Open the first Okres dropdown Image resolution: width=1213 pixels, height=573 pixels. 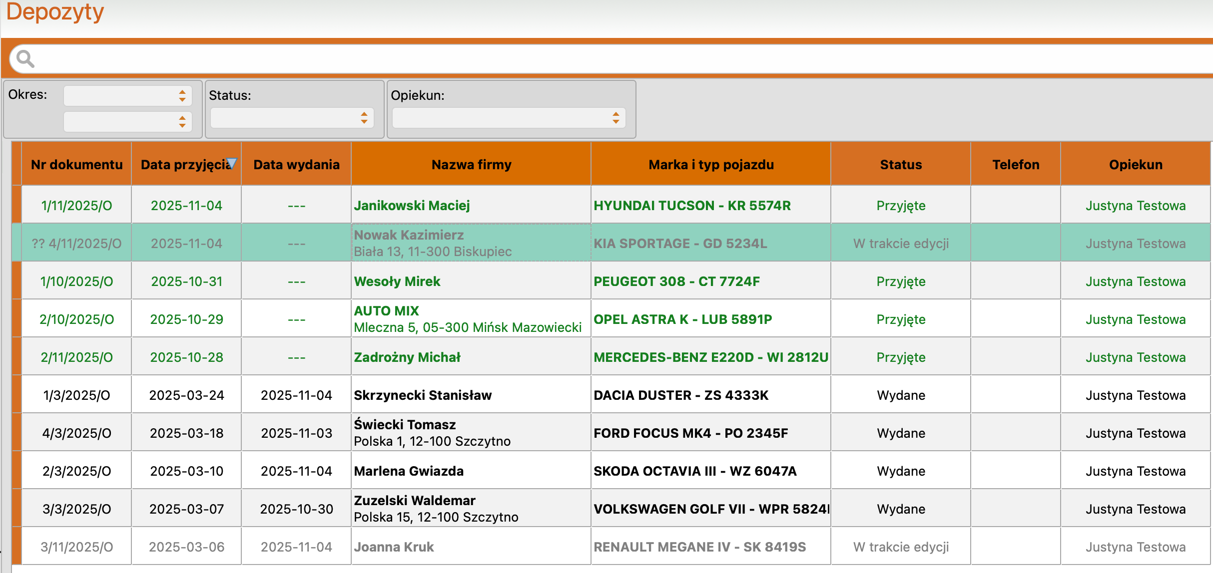click(x=127, y=96)
